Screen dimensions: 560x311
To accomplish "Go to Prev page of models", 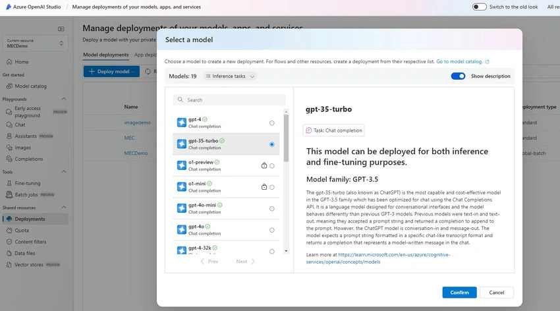I will click(x=210, y=262).
